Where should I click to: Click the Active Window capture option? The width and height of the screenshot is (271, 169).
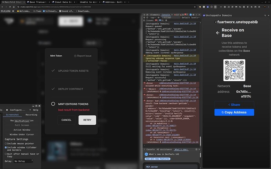coord(22,130)
